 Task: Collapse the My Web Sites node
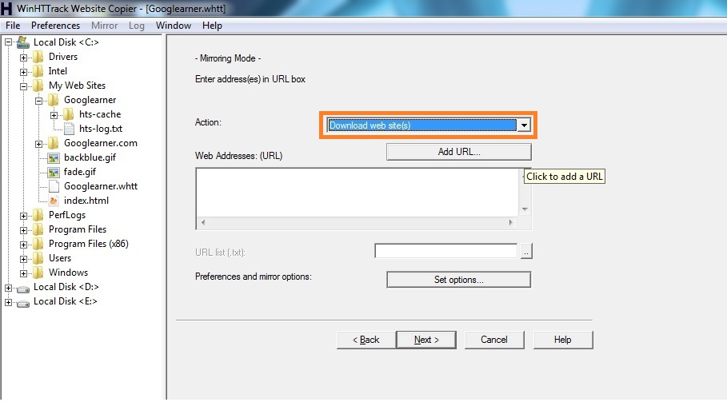tap(24, 86)
